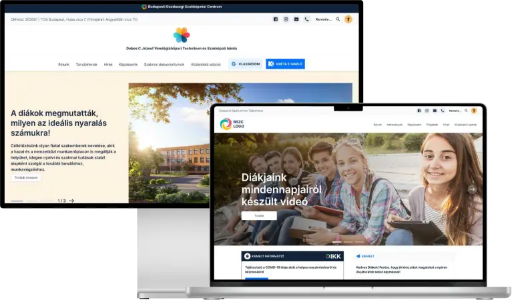Viewport: 512px width, 300px height.
Task: Click next slide arrow beside 1 / 3 counter
Action: pos(71,201)
